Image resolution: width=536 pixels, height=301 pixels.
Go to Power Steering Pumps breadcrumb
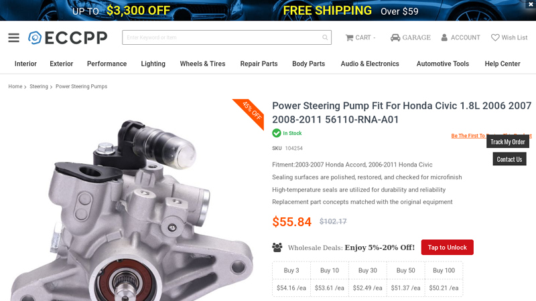click(81, 86)
